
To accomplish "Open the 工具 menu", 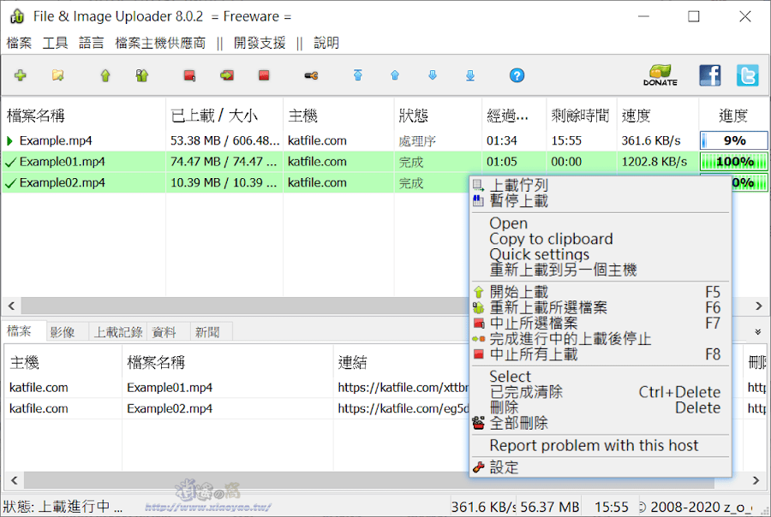I will 55,42.
